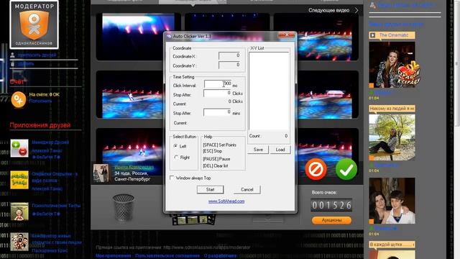Open The Cinematic video title on right
The height and width of the screenshot is (259, 460).
pos(394,35)
